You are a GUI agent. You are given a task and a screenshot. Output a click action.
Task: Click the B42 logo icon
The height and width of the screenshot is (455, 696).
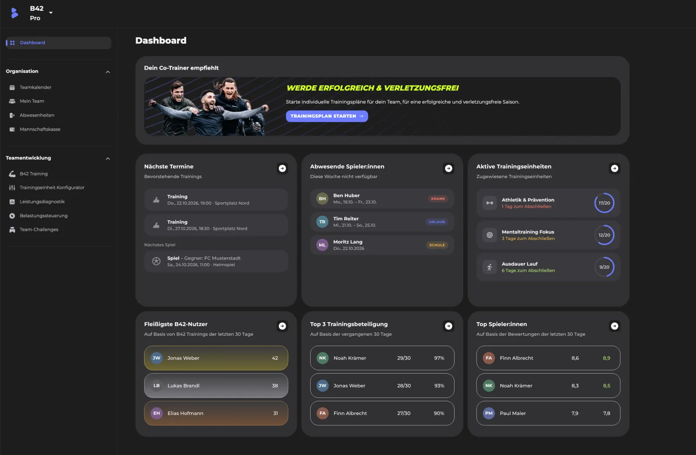(x=14, y=13)
